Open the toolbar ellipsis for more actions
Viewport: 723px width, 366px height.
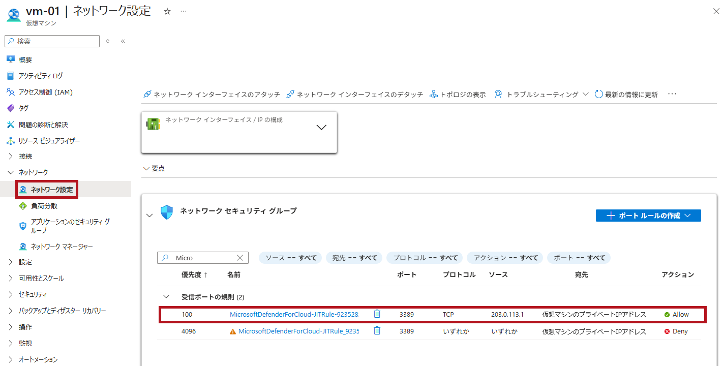click(672, 94)
